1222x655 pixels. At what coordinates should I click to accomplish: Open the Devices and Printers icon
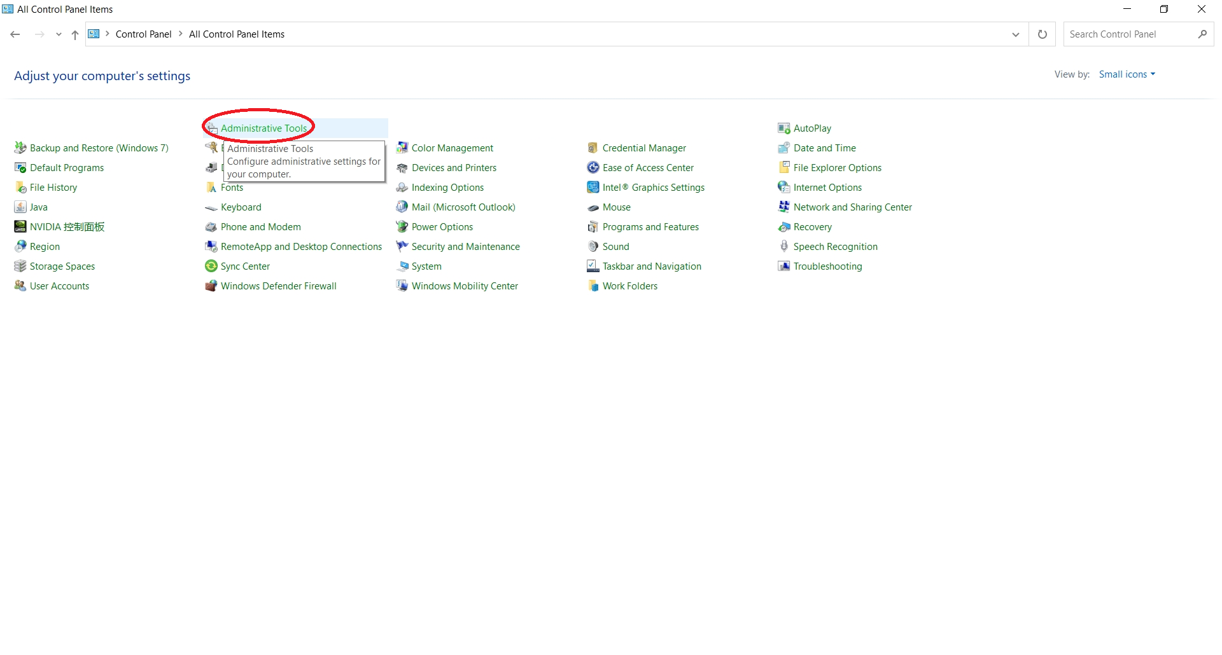coord(402,168)
